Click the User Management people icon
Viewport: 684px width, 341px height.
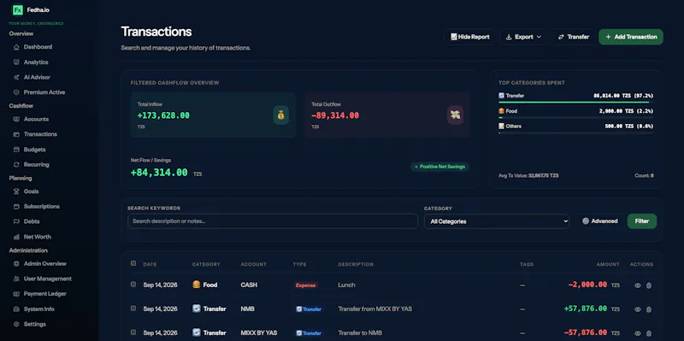point(16,279)
